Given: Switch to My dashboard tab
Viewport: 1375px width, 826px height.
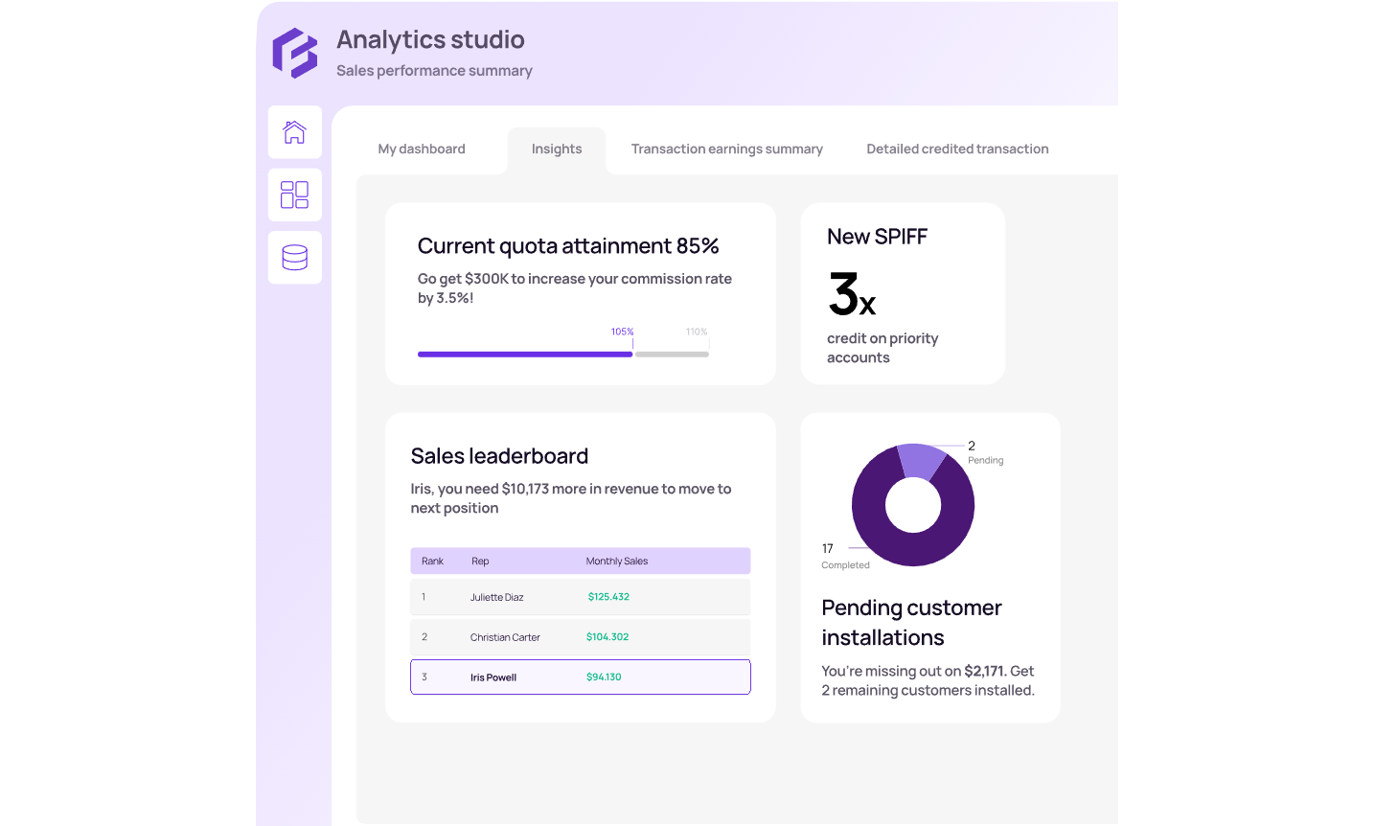Looking at the screenshot, I should [x=422, y=149].
